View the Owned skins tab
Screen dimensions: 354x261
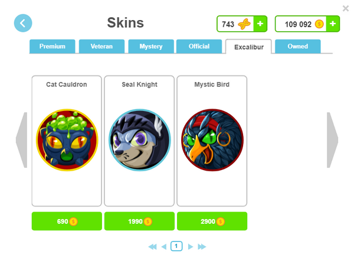pos(298,46)
